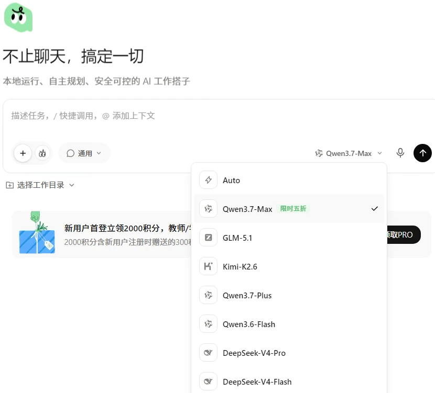Click the plus attachment button

pyautogui.click(x=23, y=153)
